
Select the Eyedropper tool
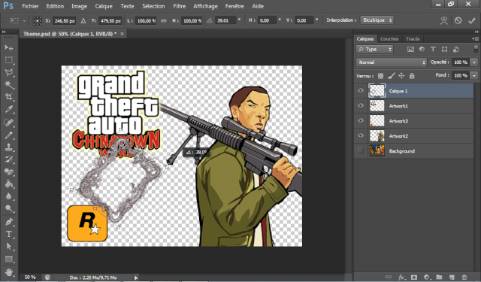point(9,109)
